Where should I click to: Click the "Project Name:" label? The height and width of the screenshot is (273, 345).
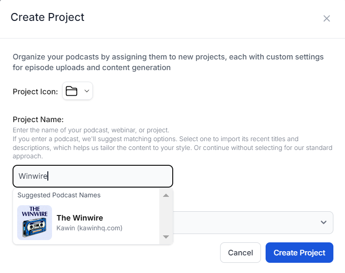coord(38,119)
